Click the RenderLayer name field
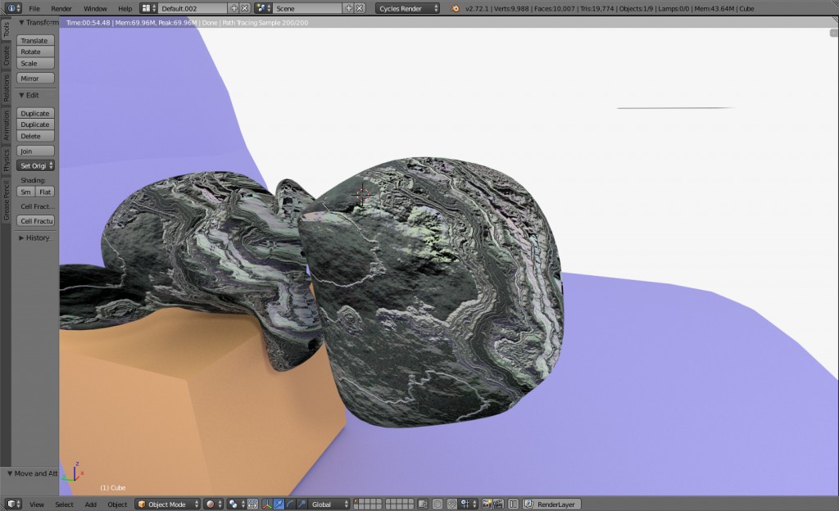The image size is (839, 511). pos(556,504)
